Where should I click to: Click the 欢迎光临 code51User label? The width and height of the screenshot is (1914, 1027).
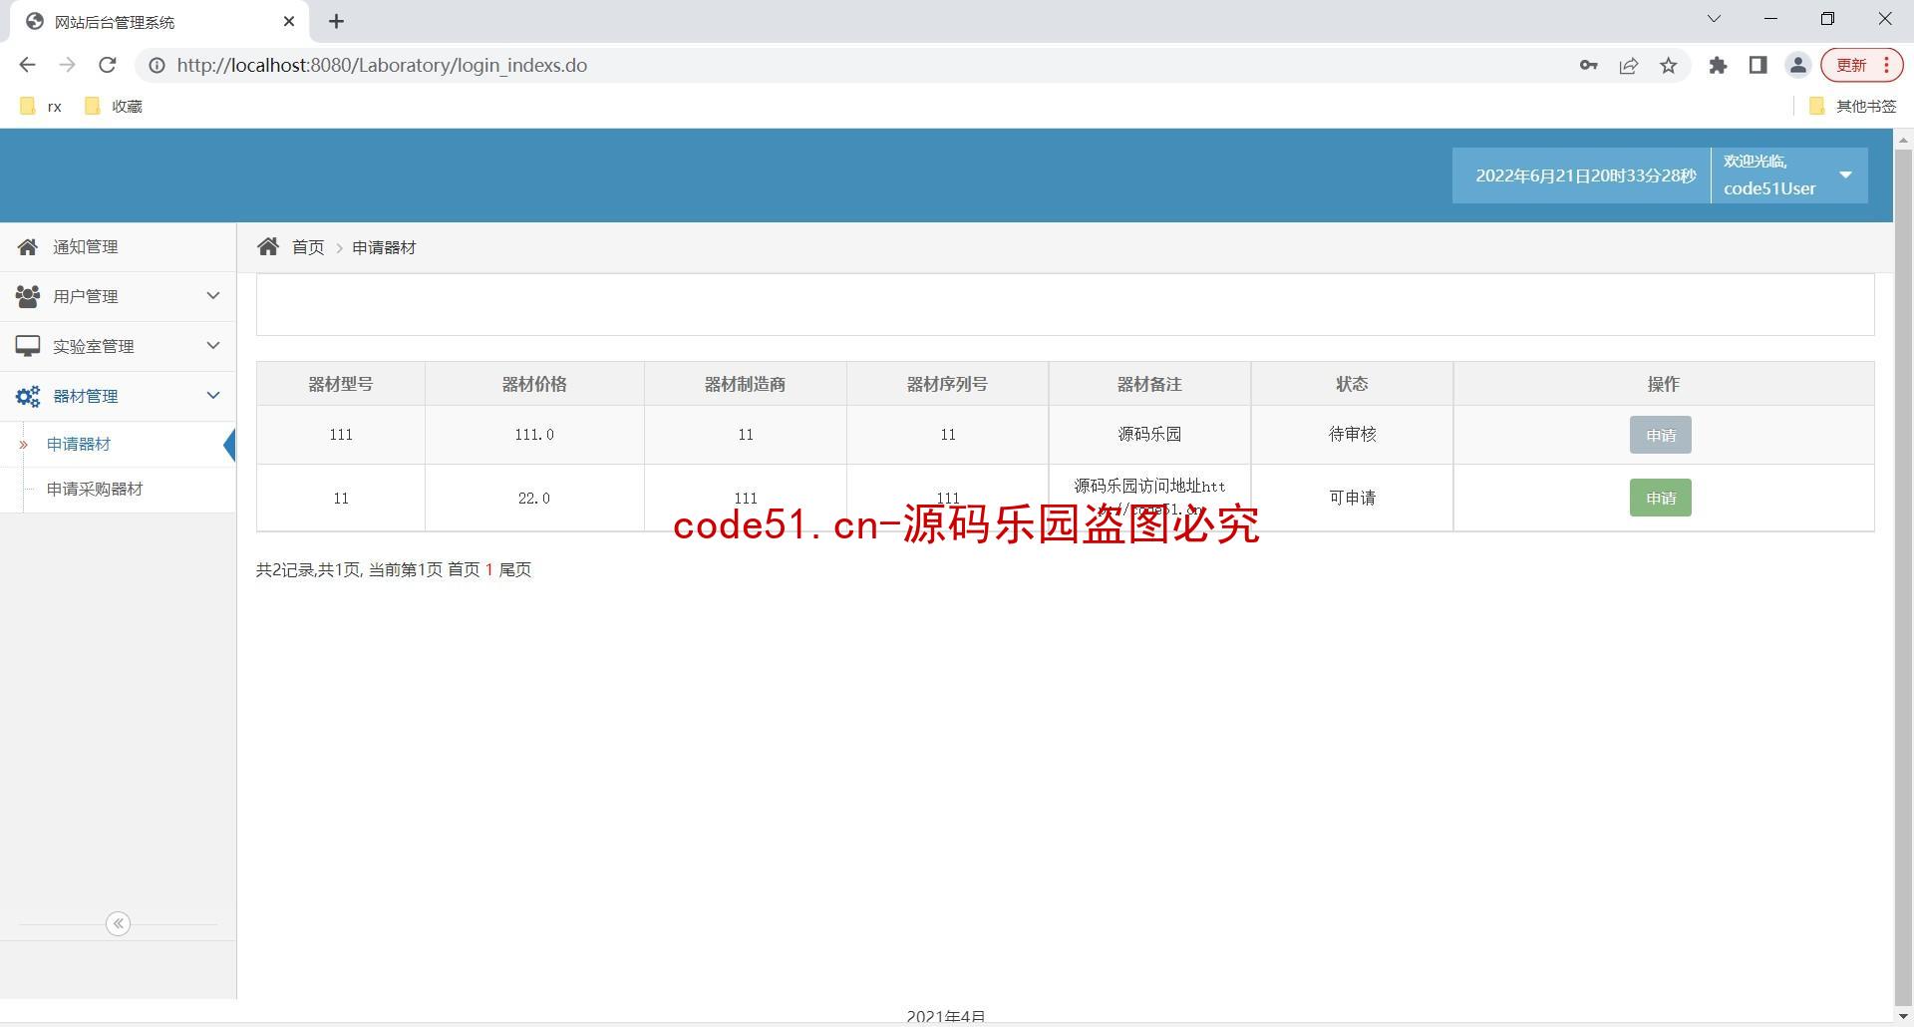pyautogui.click(x=1769, y=174)
